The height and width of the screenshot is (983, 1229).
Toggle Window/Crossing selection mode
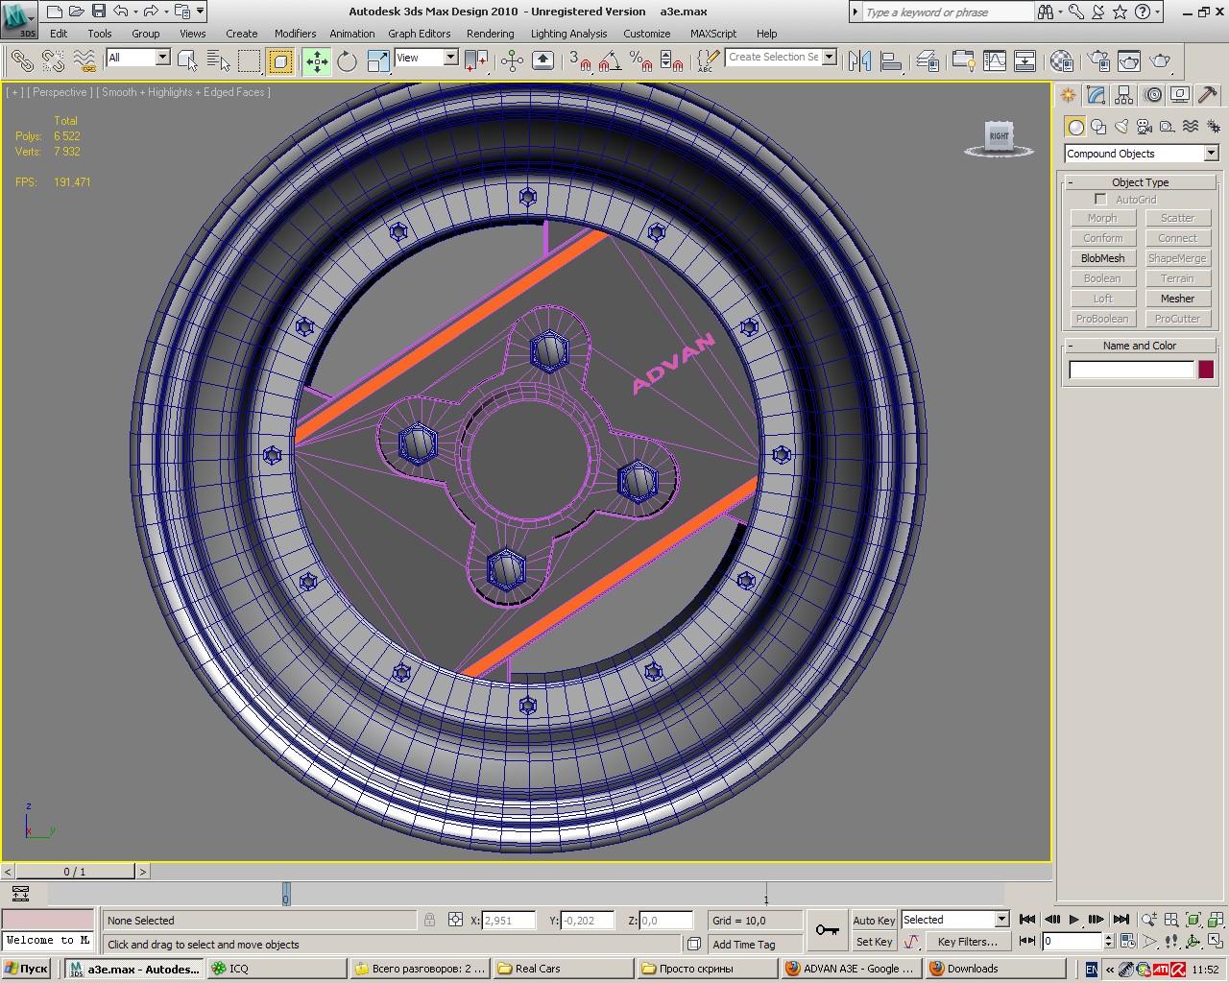click(x=279, y=61)
